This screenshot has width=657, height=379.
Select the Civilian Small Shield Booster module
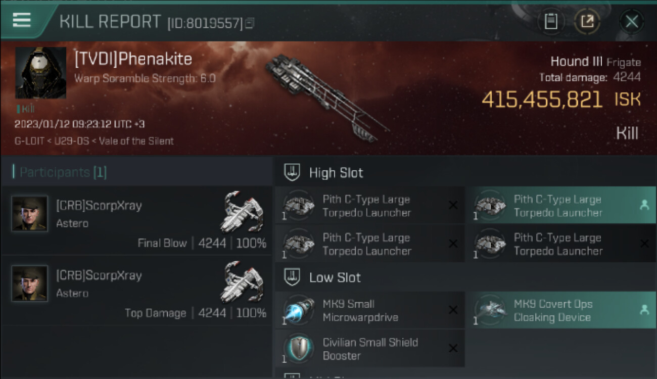click(370, 349)
